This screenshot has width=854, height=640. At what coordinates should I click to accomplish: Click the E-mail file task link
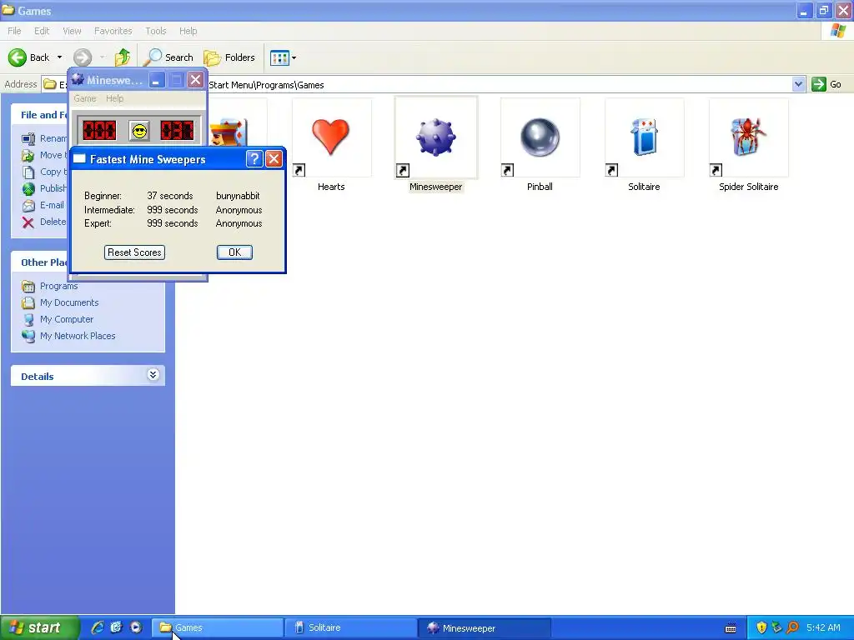[52, 205]
